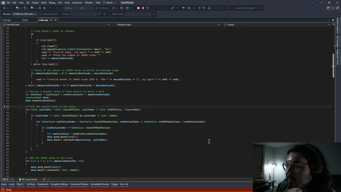This screenshot has height=192, width=341.
Task: Click the Hot Reload flame icon
Action: point(113,8)
